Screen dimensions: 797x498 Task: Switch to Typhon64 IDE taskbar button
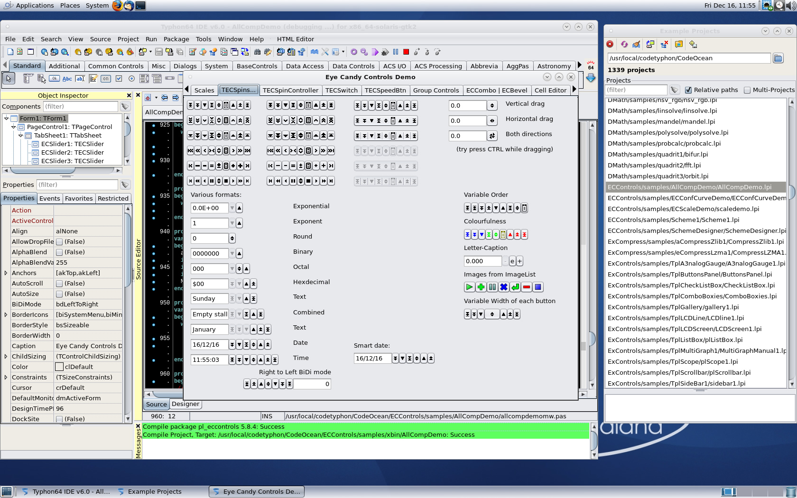65,492
